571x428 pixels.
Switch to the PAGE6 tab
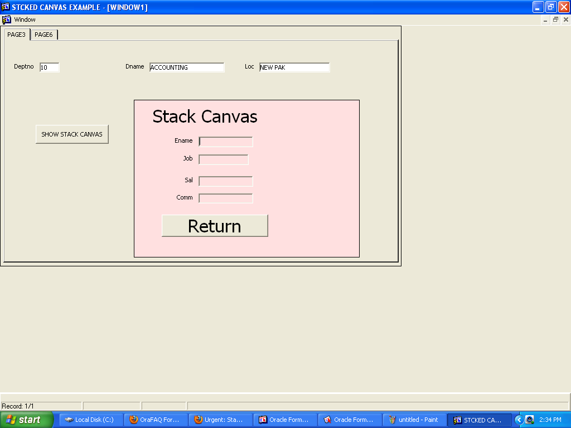point(43,35)
